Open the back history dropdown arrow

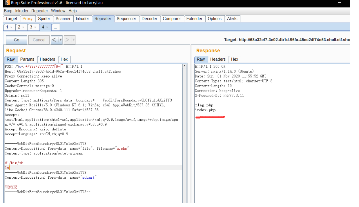tap(60, 40)
